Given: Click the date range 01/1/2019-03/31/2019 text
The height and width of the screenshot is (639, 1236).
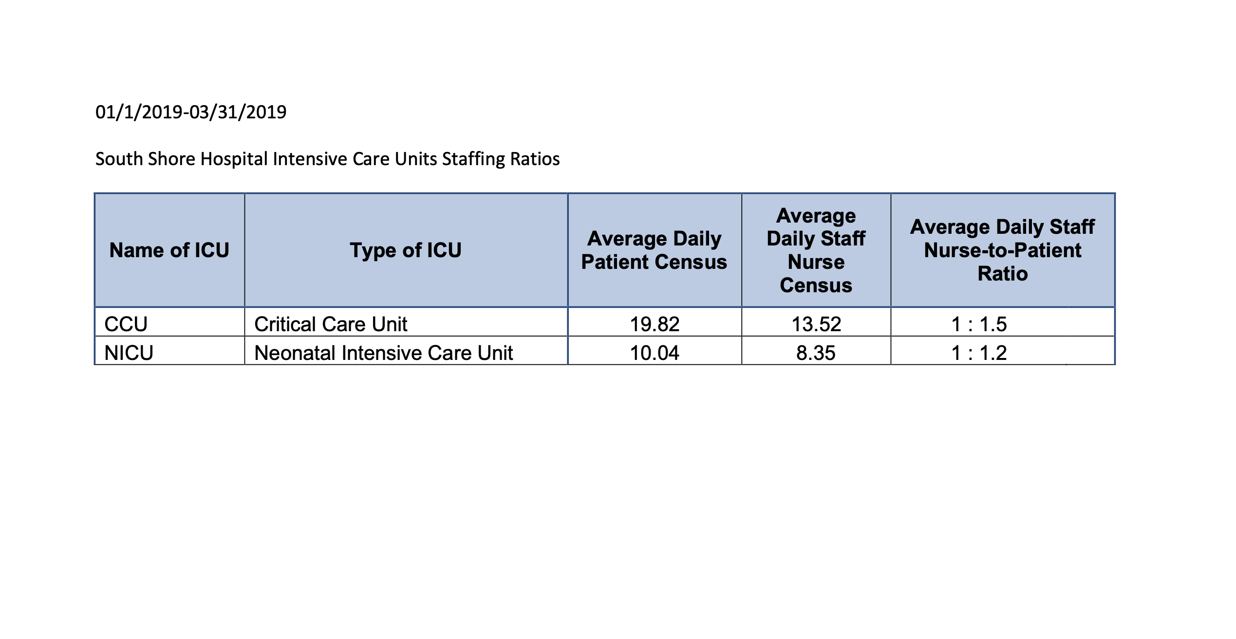Looking at the screenshot, I should (x=191, y=113).
